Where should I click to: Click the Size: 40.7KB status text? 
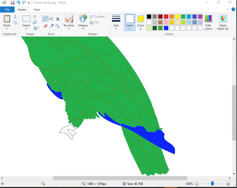coord(135,184)
